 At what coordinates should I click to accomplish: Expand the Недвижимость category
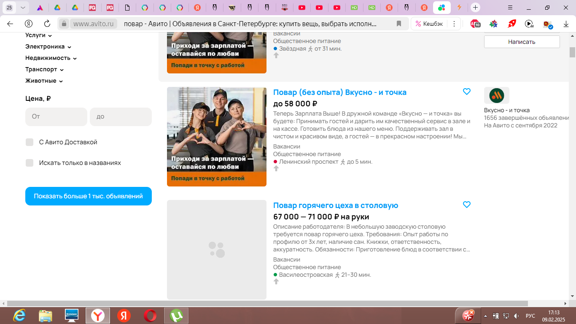[x=51, y=58]
